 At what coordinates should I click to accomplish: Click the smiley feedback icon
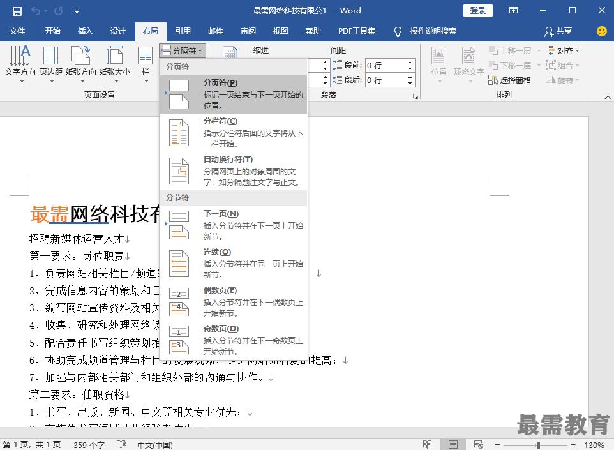click(x=601, y=31)
